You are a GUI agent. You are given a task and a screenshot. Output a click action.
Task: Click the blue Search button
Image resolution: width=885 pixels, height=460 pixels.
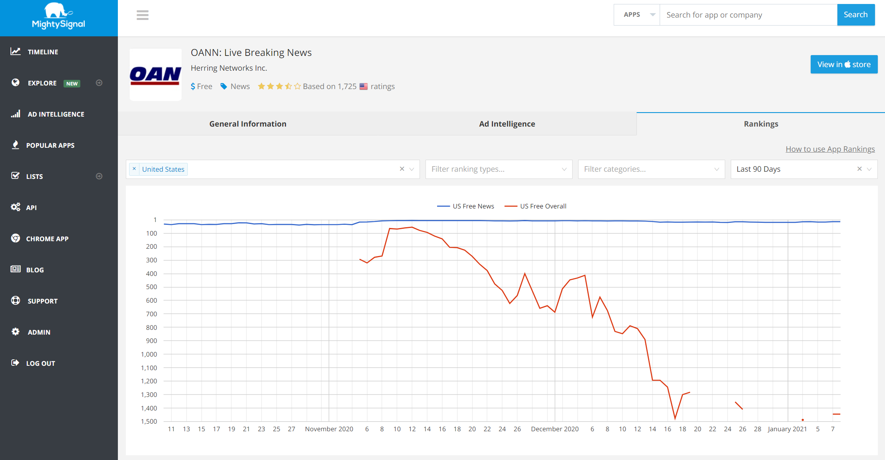pos(856,15)
